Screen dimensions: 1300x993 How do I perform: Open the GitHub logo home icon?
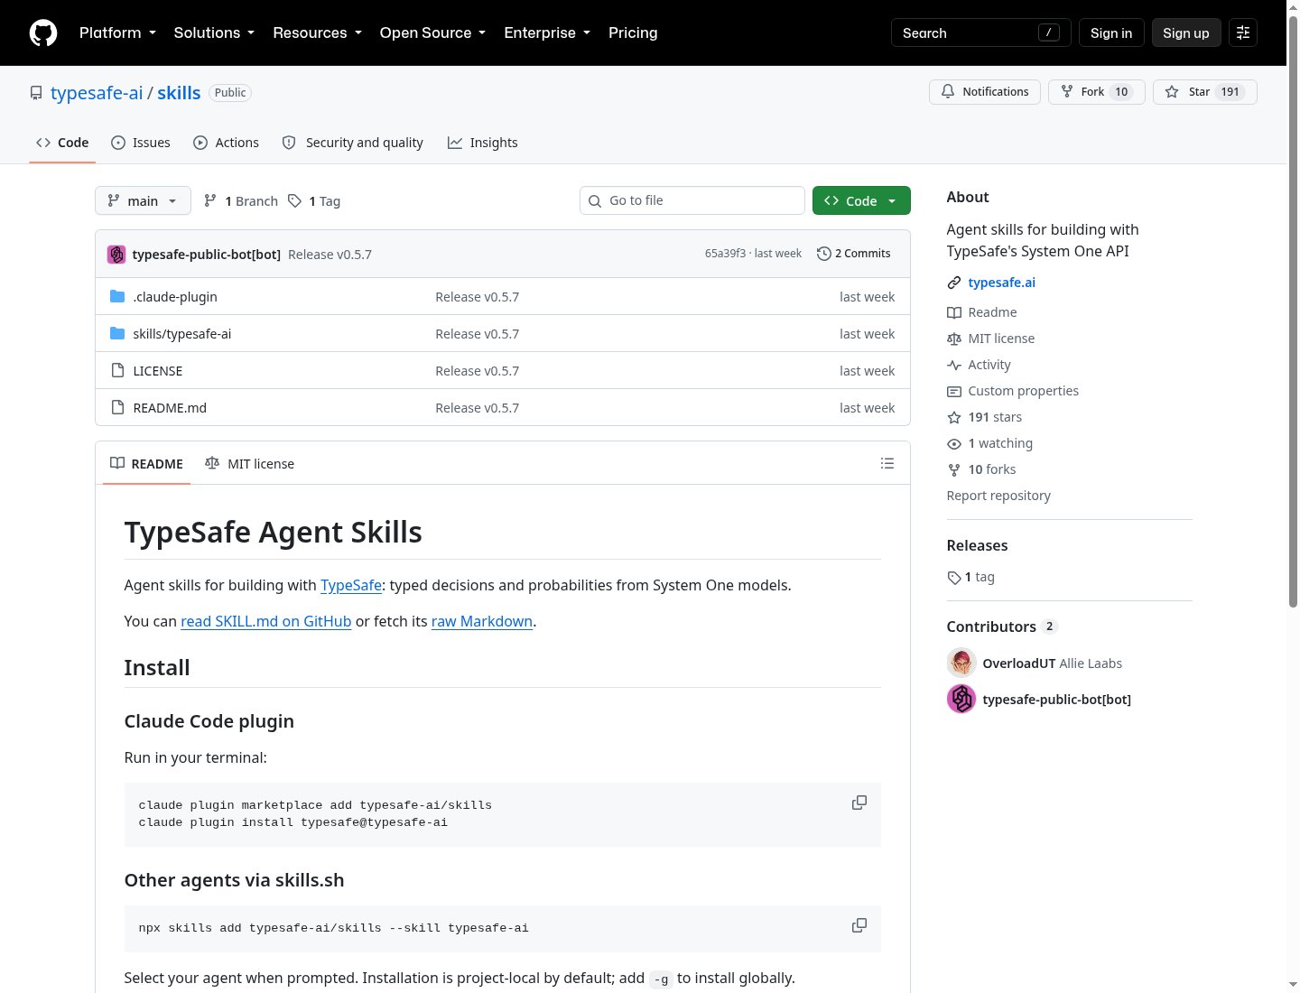[43, 32]
